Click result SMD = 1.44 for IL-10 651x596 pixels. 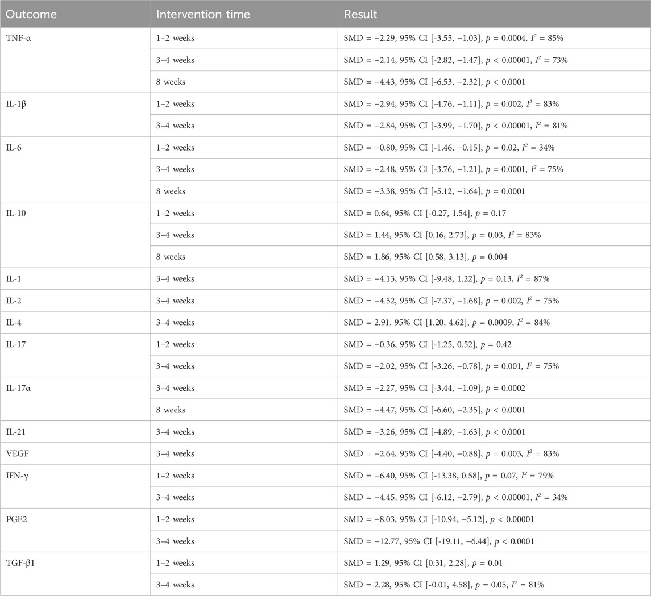pyautogui.click(x=494, y=235)
